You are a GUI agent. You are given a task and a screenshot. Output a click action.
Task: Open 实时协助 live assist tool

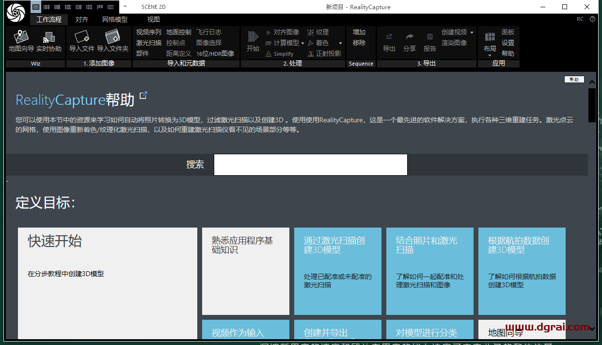49,37
